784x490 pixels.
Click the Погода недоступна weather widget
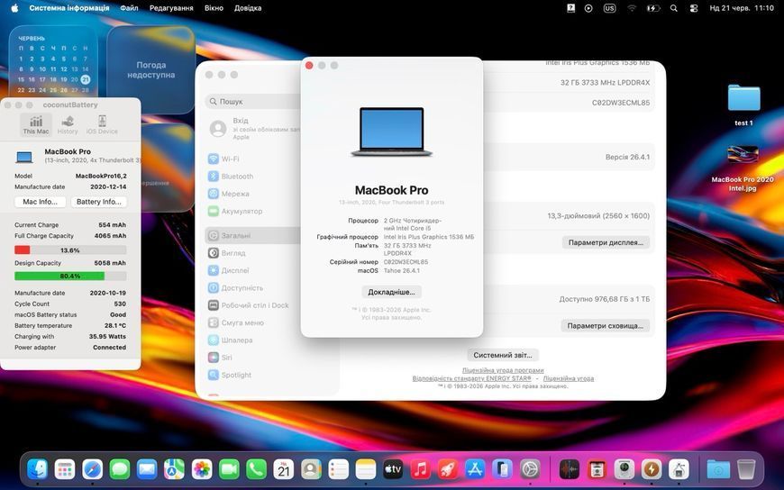(150, 70)
